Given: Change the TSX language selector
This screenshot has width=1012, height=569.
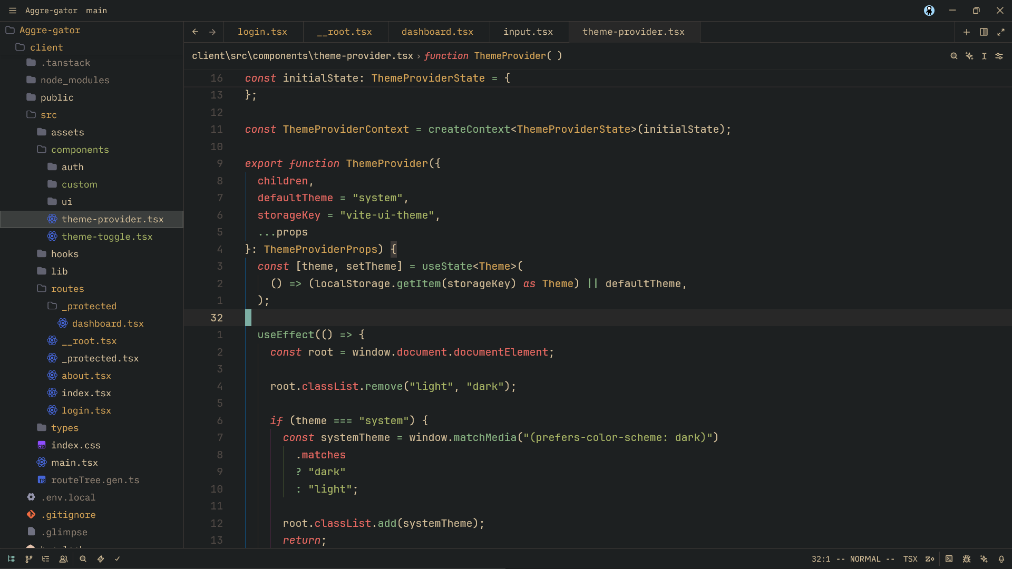Looking at the screenshot, I should point(910,559).
